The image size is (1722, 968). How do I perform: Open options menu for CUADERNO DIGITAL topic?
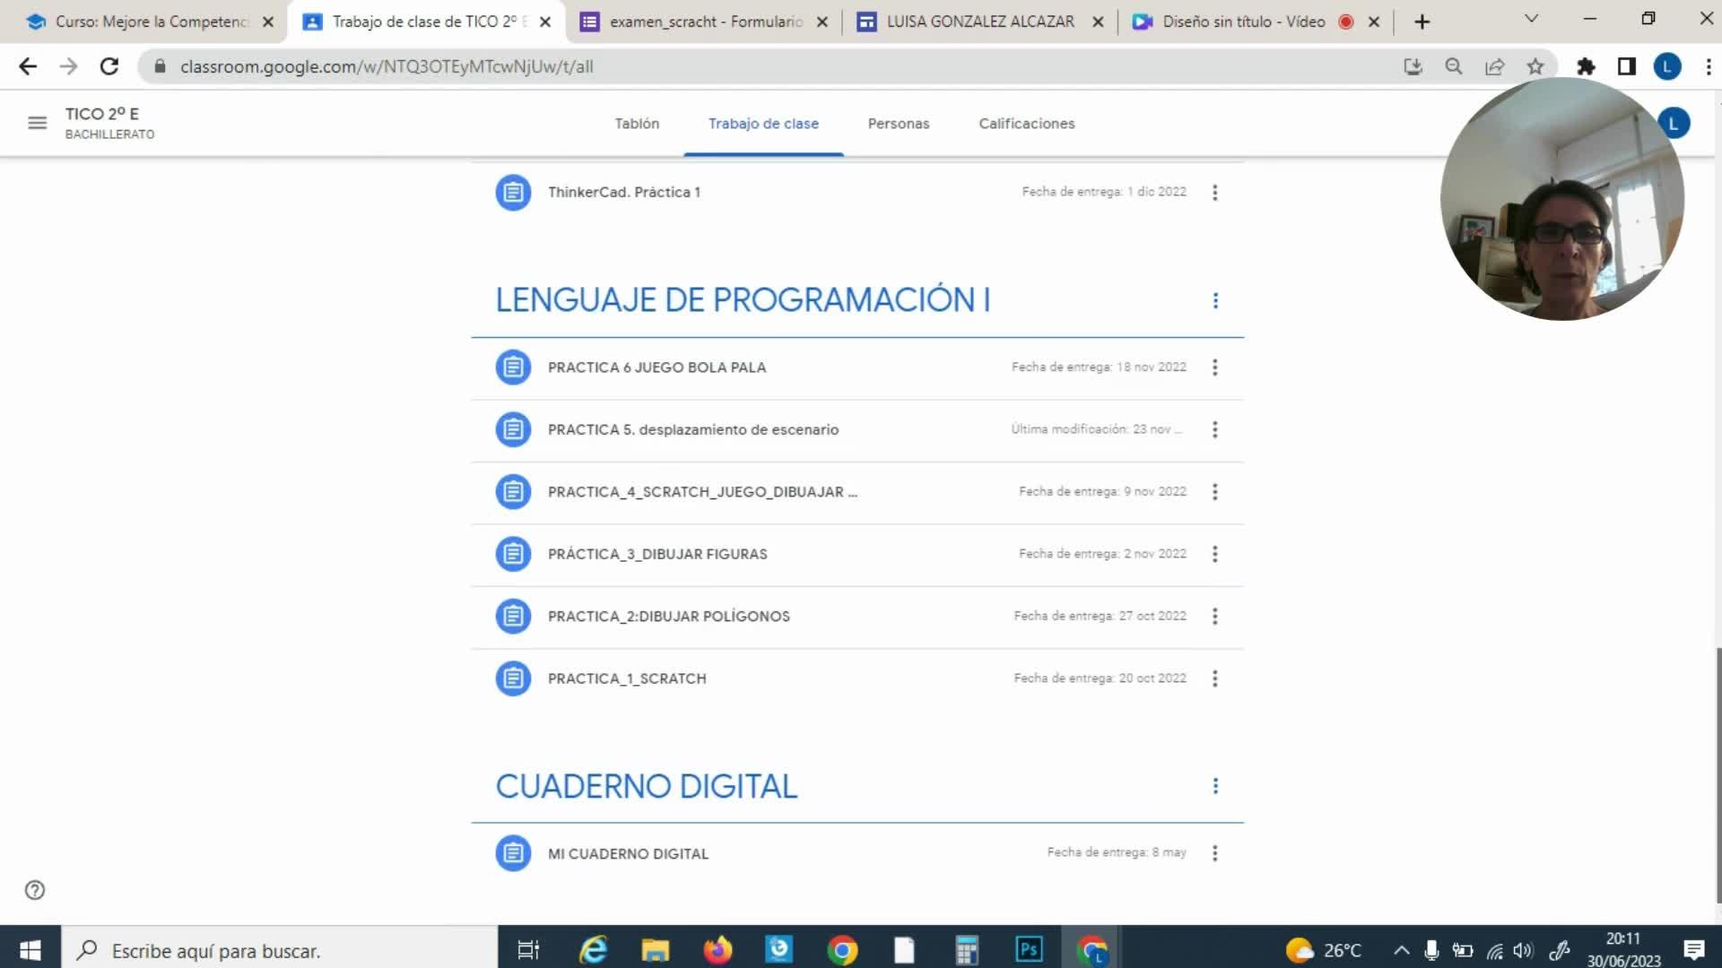coord(1215,786)
